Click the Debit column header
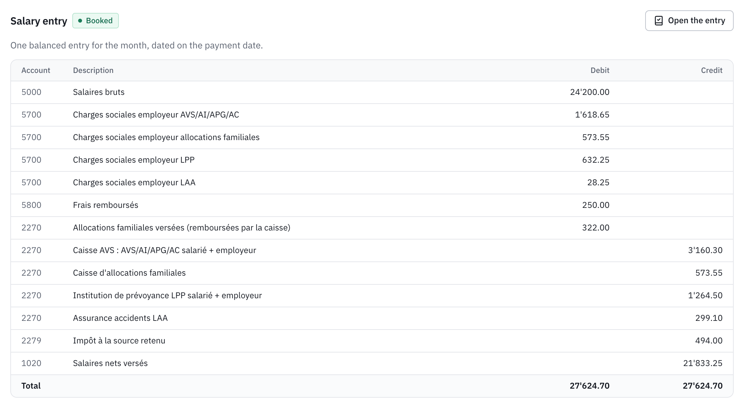This screenshot has height=408, width=744. point(600,70)
